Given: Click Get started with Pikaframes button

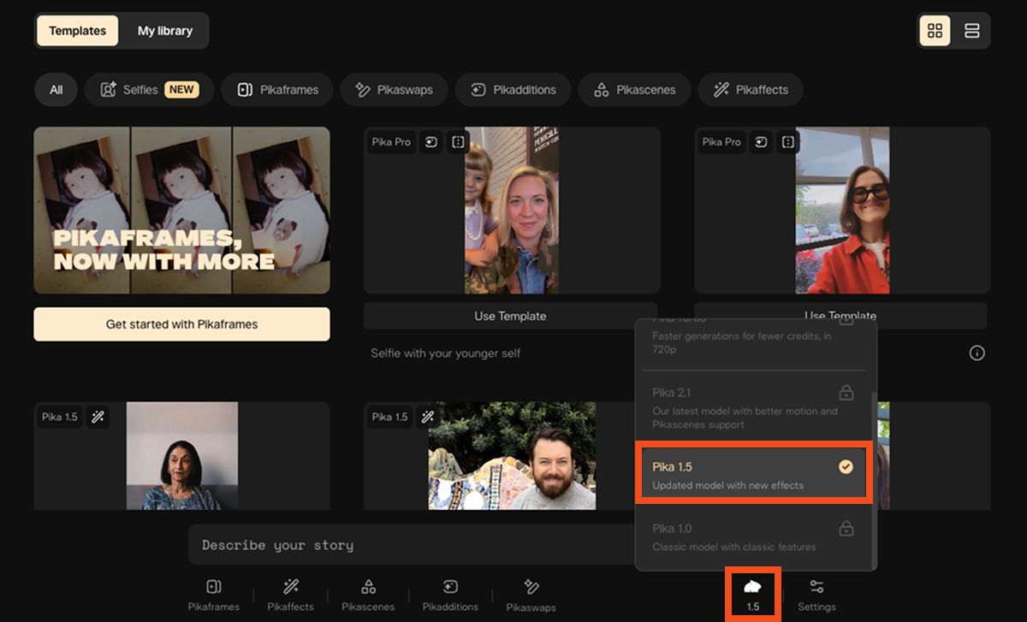Looking at the screenshot, I should pos(181,324).
